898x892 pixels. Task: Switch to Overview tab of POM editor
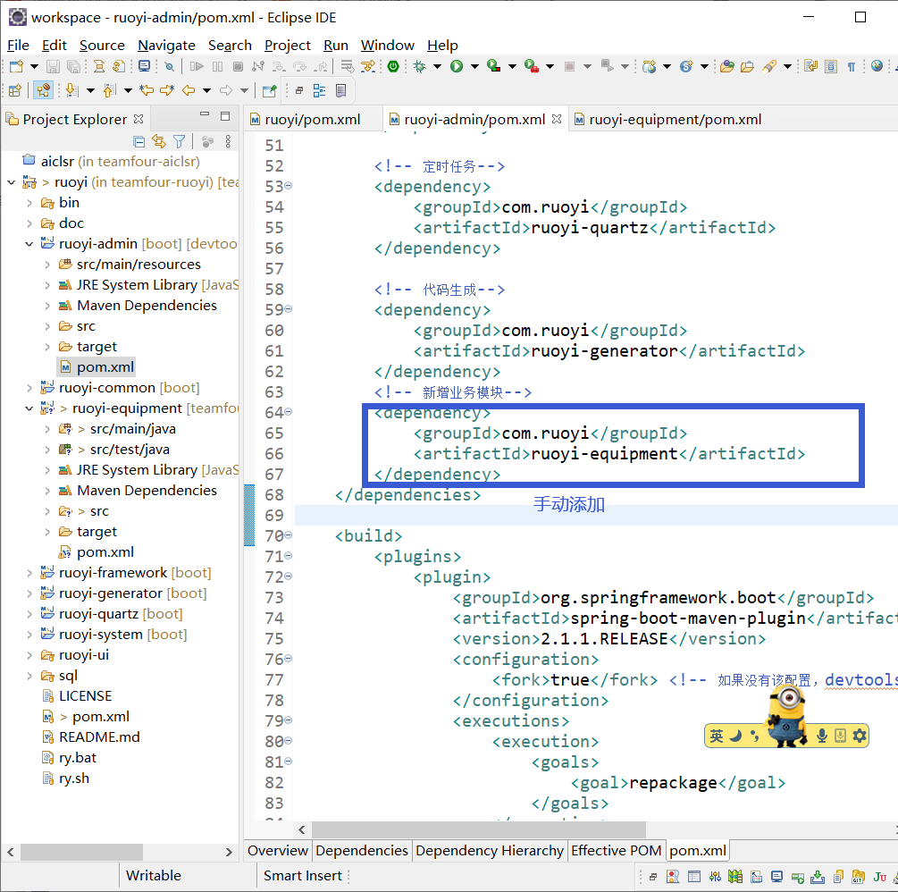pos(277,851)
